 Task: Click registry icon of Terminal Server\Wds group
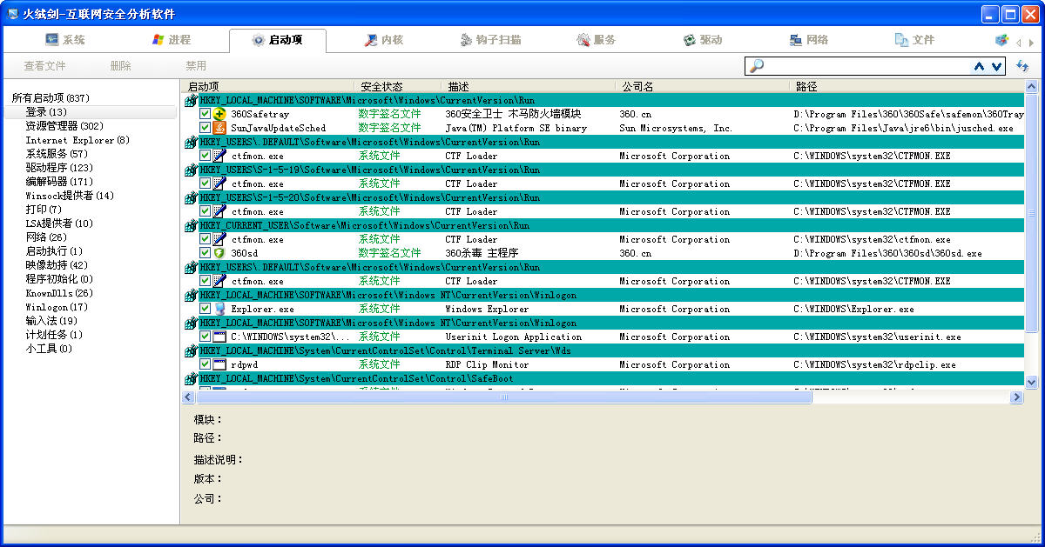coord(192,350)
